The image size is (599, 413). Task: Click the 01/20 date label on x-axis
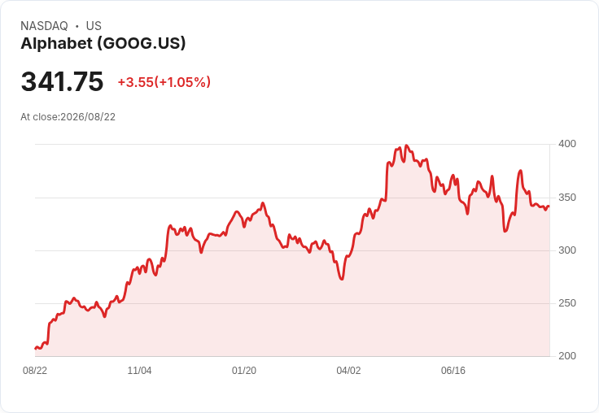click(x=244, y=371)
